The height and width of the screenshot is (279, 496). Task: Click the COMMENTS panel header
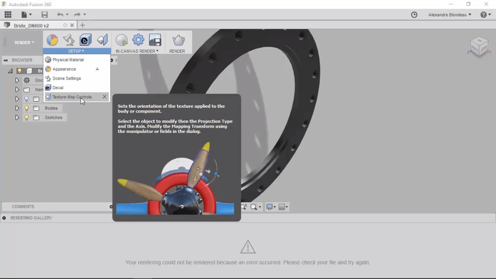click(x=23, y=207)
